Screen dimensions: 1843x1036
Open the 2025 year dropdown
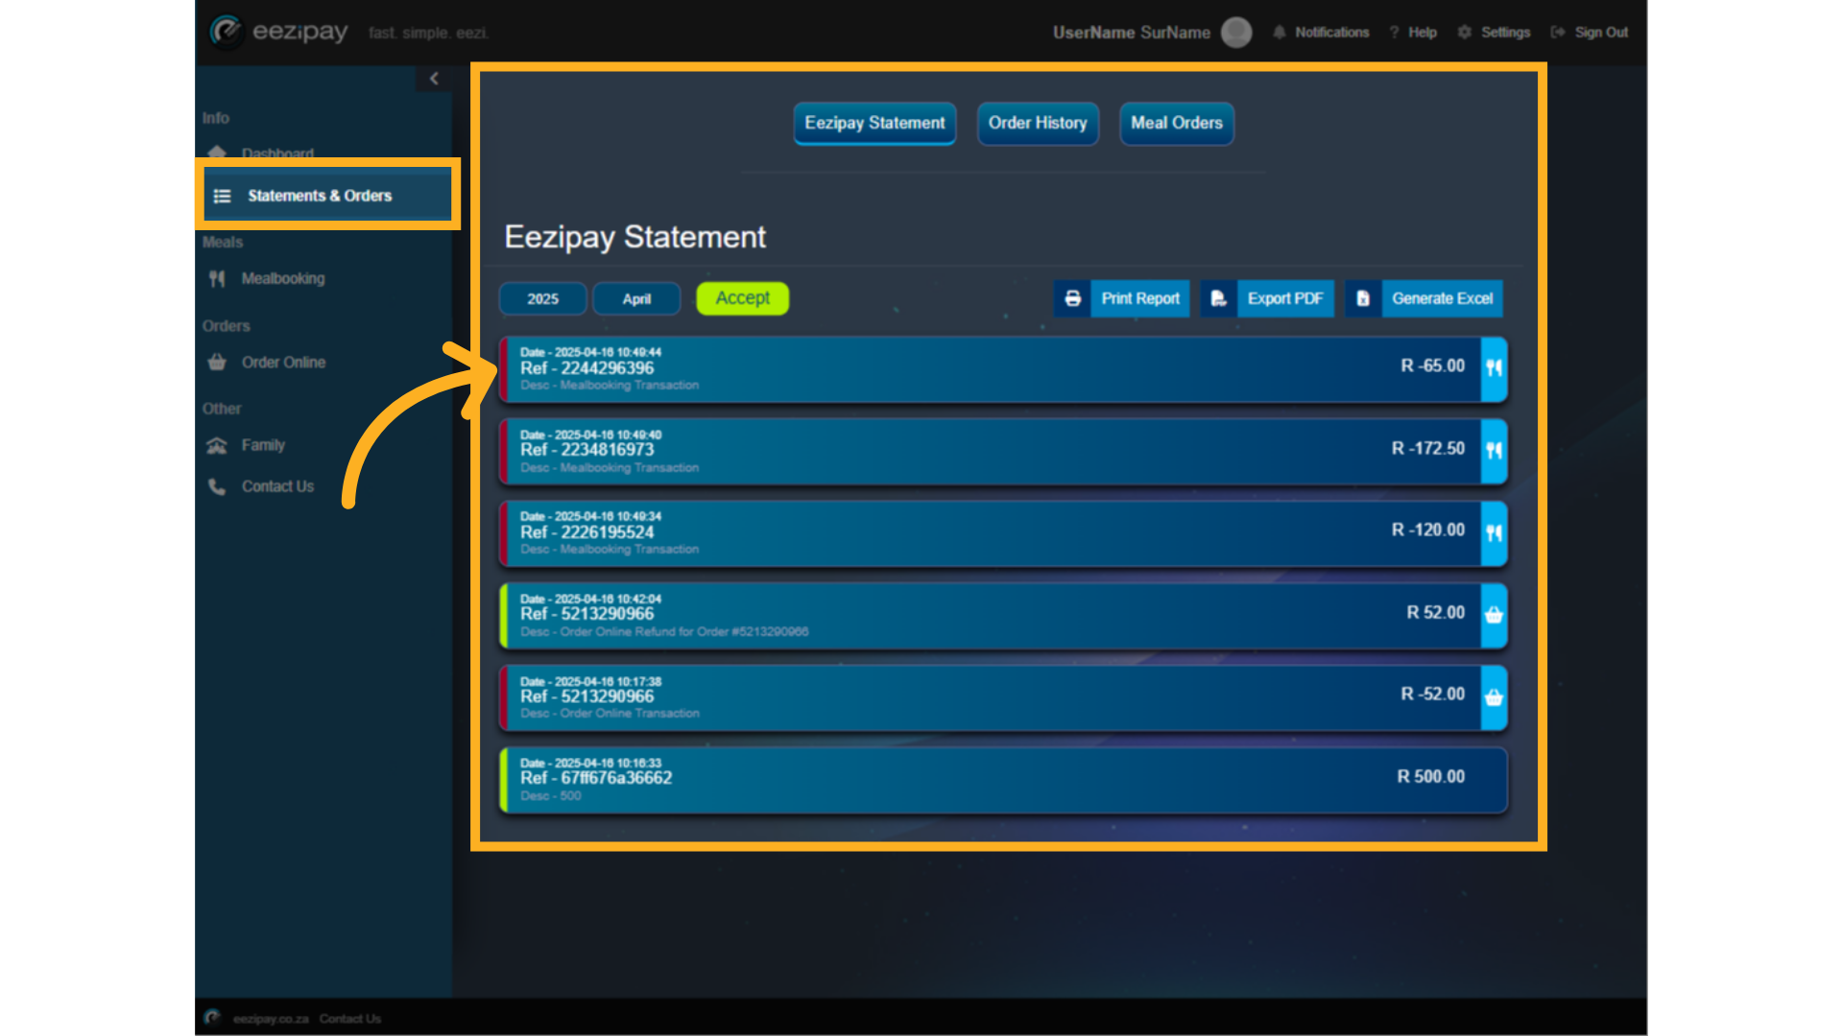coord(542,299)
